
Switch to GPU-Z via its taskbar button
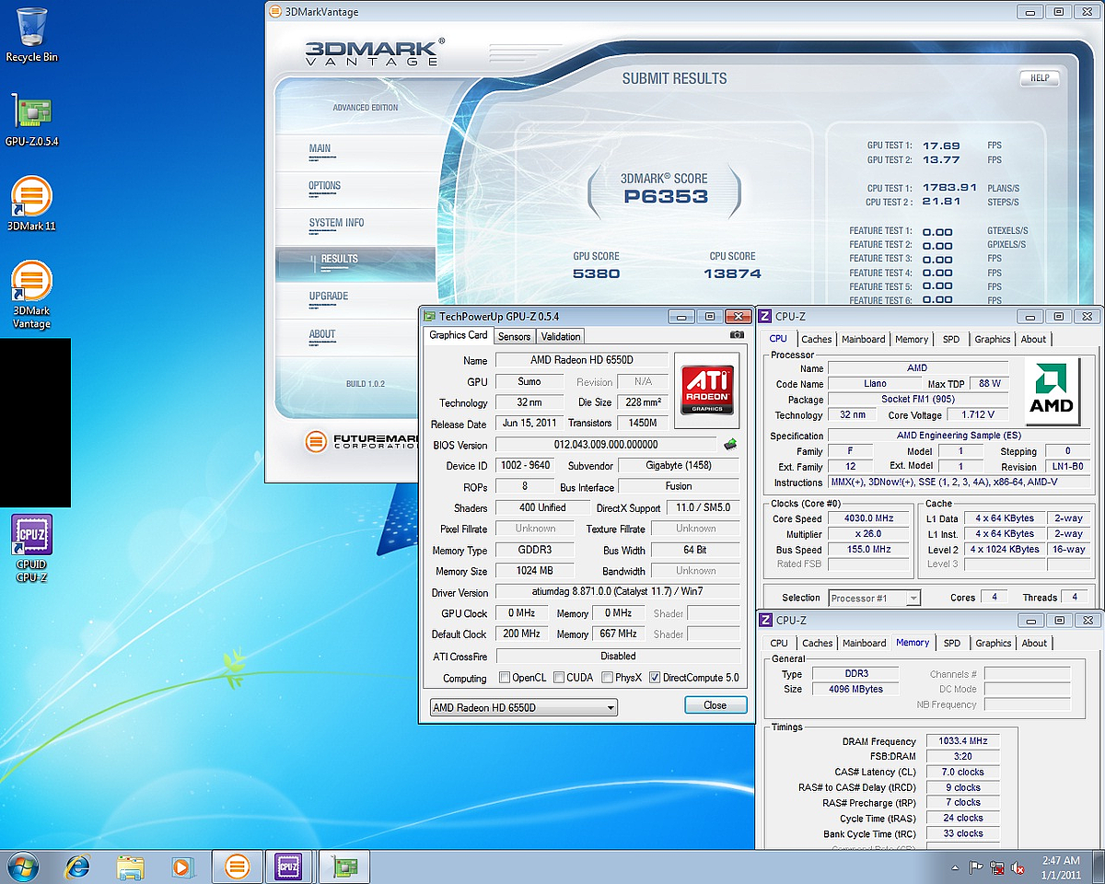[345, 867]
